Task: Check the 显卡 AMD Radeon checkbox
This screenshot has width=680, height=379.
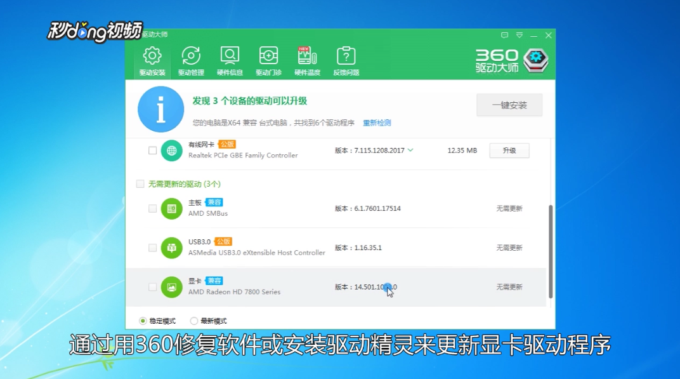Action: coord(153,287)
